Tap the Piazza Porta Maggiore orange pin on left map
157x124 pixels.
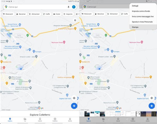[75, 29]
